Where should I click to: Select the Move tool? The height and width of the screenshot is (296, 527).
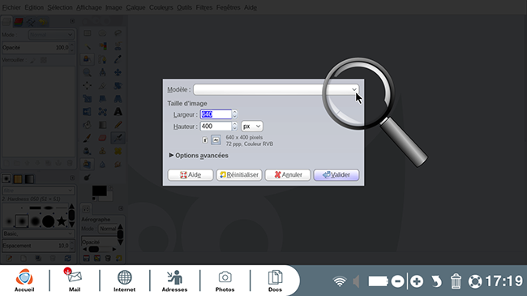(x=118, y=73)
